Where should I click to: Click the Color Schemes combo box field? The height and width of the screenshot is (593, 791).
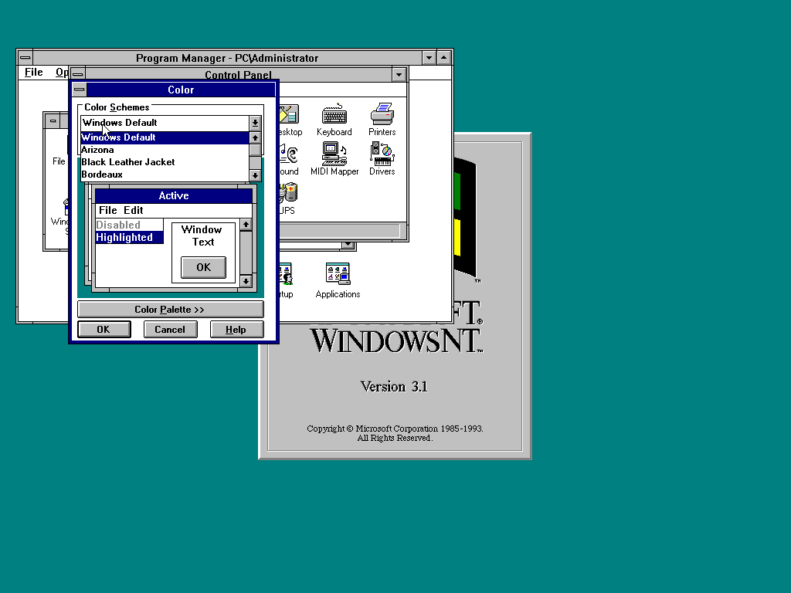165,123
